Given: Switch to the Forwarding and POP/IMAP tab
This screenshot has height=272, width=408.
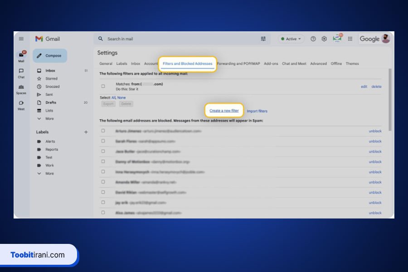Looking at the screenshot, I should coord(238,64).
